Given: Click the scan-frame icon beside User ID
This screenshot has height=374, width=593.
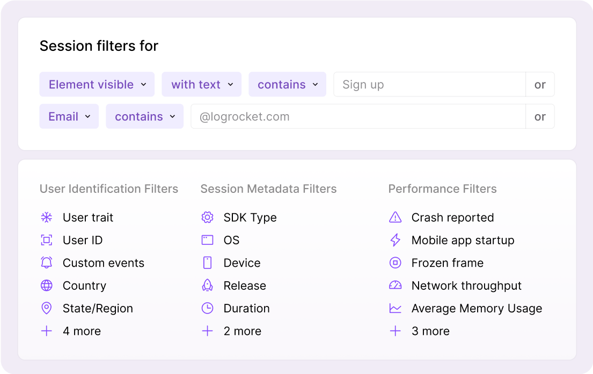Looking at the screenshot, I should [47, 240].
